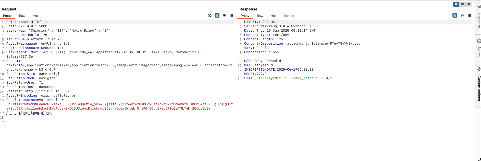This screenshot has height=161, width=481.
Task: Toggle word wrap in the Response panel
Action: coord(455,15)
